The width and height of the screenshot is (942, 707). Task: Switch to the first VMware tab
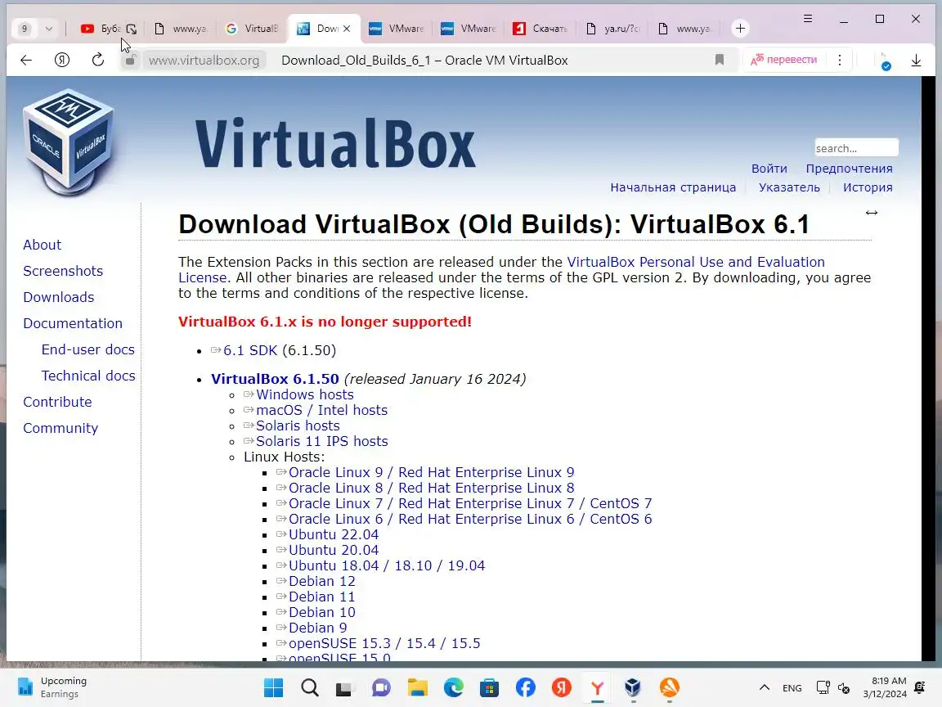[397, 29]
